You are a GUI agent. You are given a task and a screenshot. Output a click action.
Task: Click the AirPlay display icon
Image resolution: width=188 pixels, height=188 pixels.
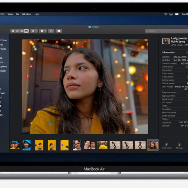click(x=171, y=14)
